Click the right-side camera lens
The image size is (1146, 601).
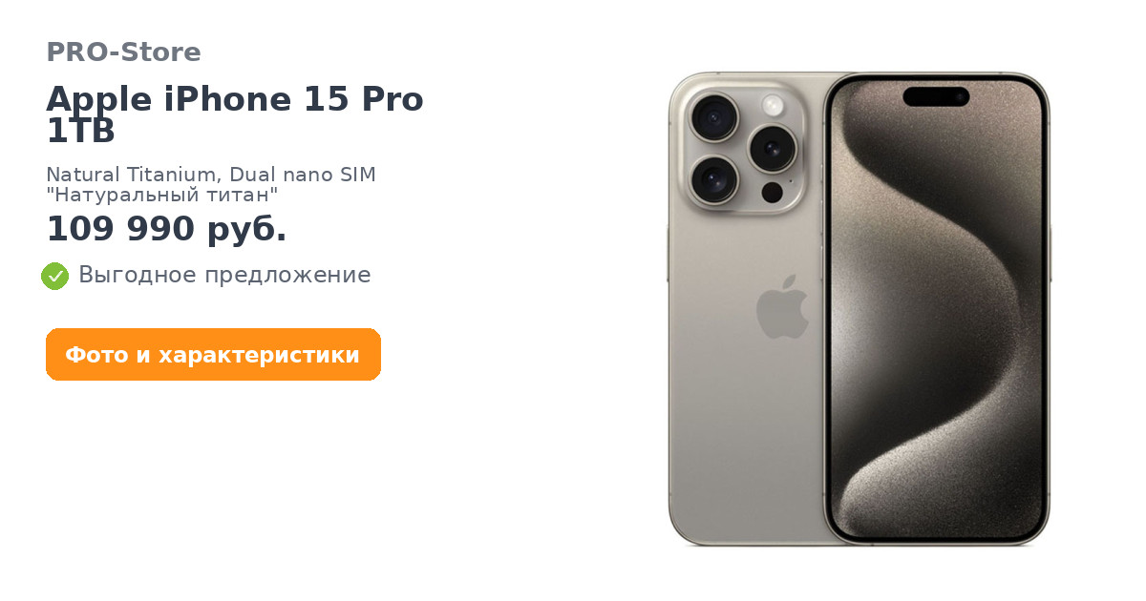[773, 148]
